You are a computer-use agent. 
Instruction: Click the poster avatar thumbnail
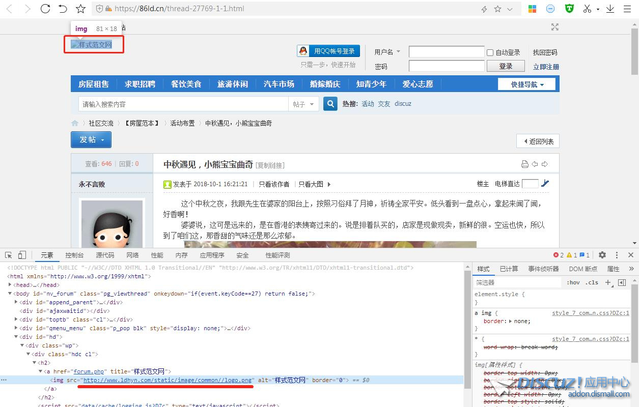pyautogui.click(x=112, y=224)
